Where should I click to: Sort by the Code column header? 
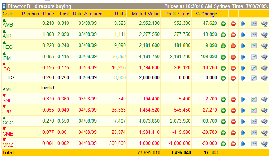pos(8,14)
